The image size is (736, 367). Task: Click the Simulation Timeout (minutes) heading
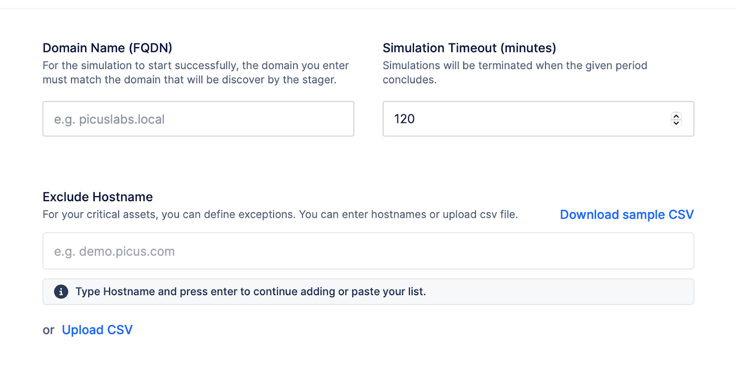click(469, 48)
